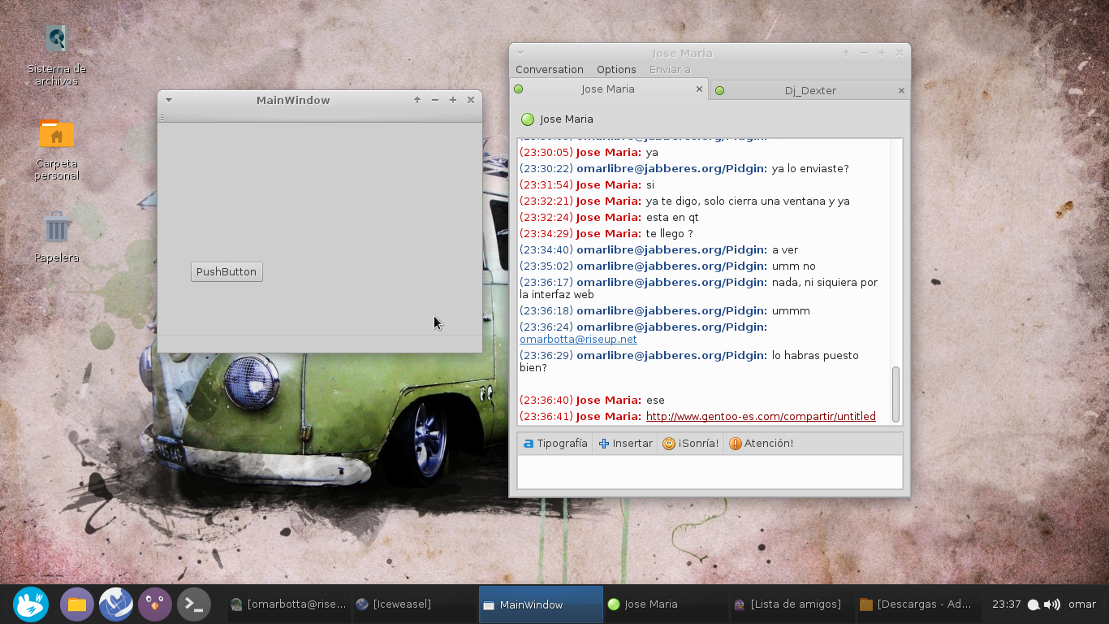This screenshot has width=1109, height=624.
Task: Open the Enviar a menu
Action: 670,70
